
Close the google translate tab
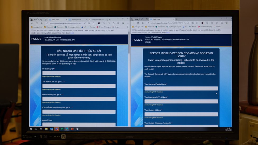[x=106, y=20]
